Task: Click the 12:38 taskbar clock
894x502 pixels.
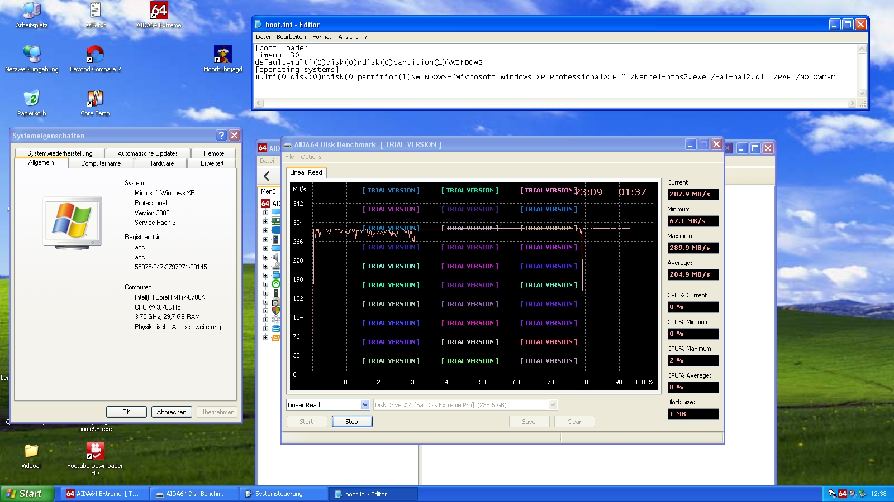Action: pyautogui.click(x=878, y=494)
